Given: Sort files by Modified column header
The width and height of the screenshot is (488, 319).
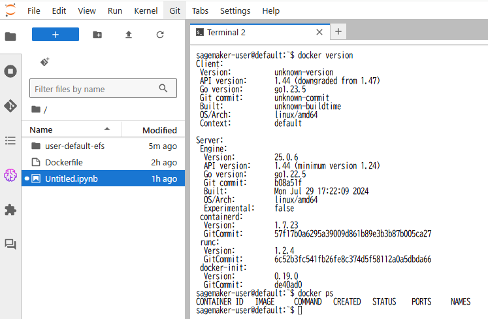Looking at the screenshot, I should point(159,130).
